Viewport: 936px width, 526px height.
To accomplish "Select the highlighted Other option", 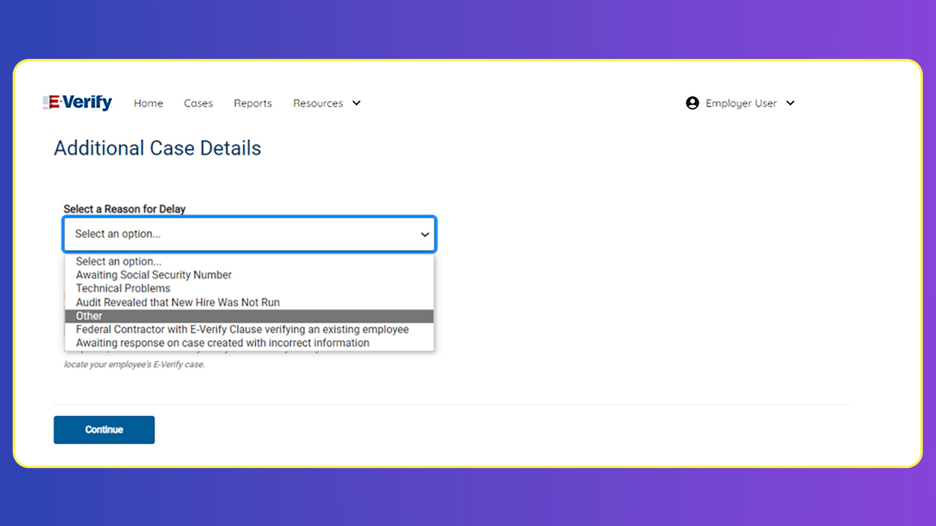I will pyautogui.click(x=89, y=316).
